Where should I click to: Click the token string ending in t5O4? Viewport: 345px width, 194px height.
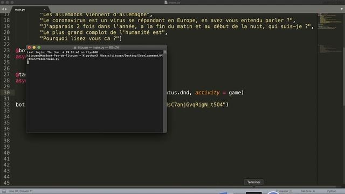(x=196, y=105)
